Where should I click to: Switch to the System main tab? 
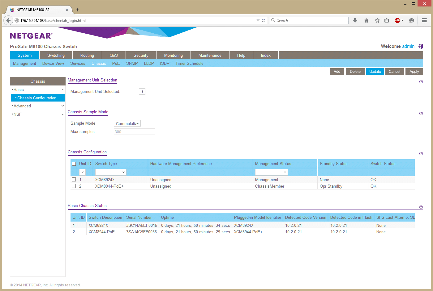pyautogui.click(x=25, y=55)
